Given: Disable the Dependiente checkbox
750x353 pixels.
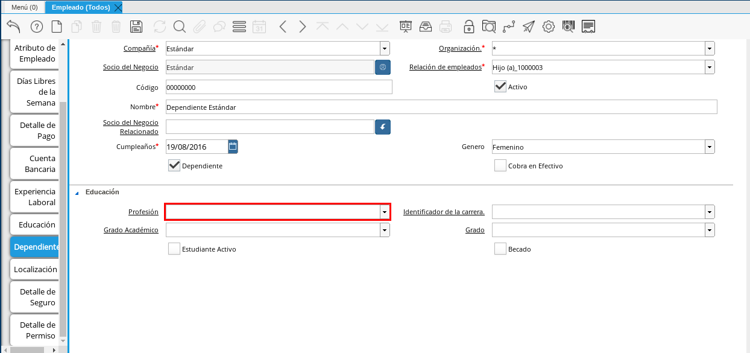Looking at the screenshot, I should [x=174, y=165].
